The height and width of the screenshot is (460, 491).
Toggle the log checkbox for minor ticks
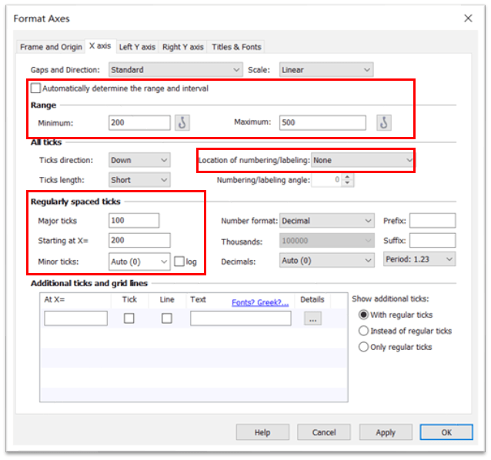[179, 262]
